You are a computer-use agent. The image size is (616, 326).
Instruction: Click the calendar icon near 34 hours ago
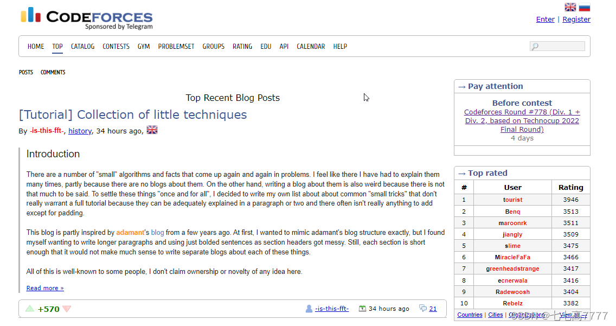[362, 309]
